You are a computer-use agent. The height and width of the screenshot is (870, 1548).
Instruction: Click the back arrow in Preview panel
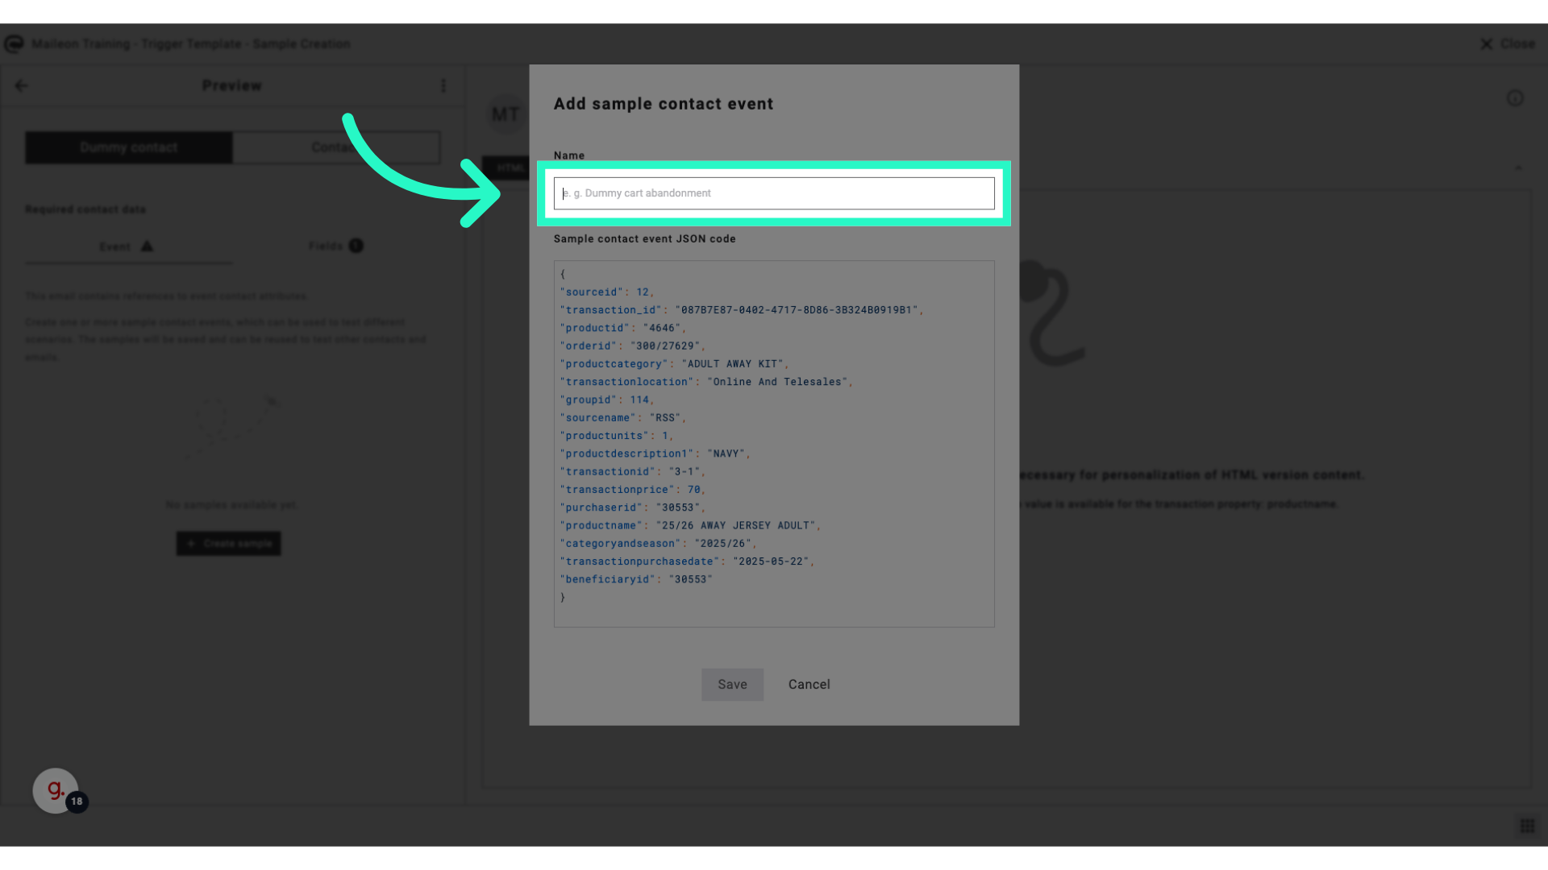pyautogui.click(x=22, y=85)
